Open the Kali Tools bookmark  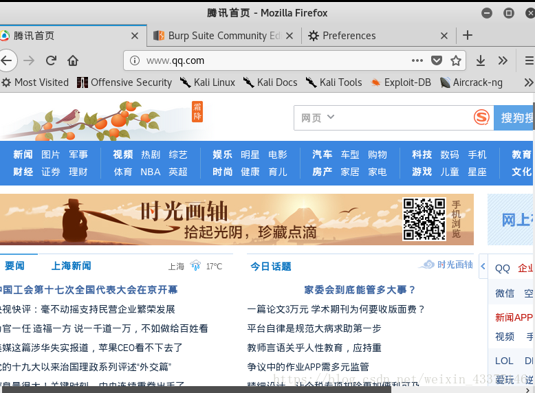tap(334, 82)
